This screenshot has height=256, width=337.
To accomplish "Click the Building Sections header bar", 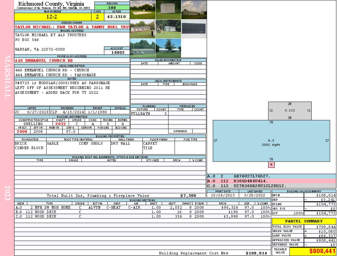I will [x=142, y=200].
